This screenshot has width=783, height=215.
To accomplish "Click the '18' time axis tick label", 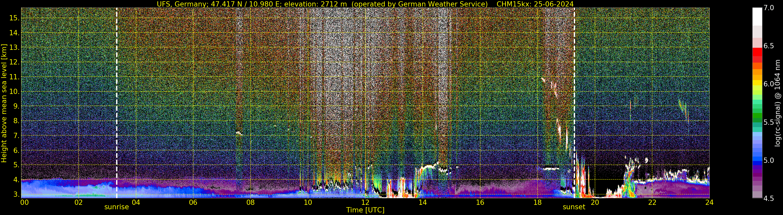I will pyautogui.click(x=537, y=202).
